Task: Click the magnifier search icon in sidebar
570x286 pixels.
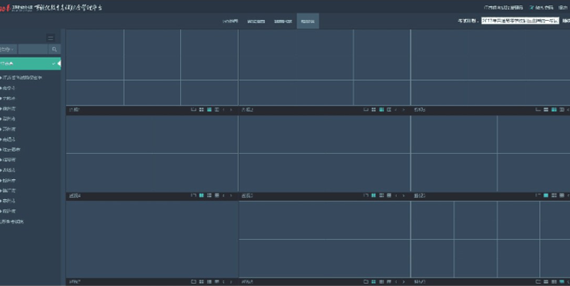Action: click(x=55, y=49)
